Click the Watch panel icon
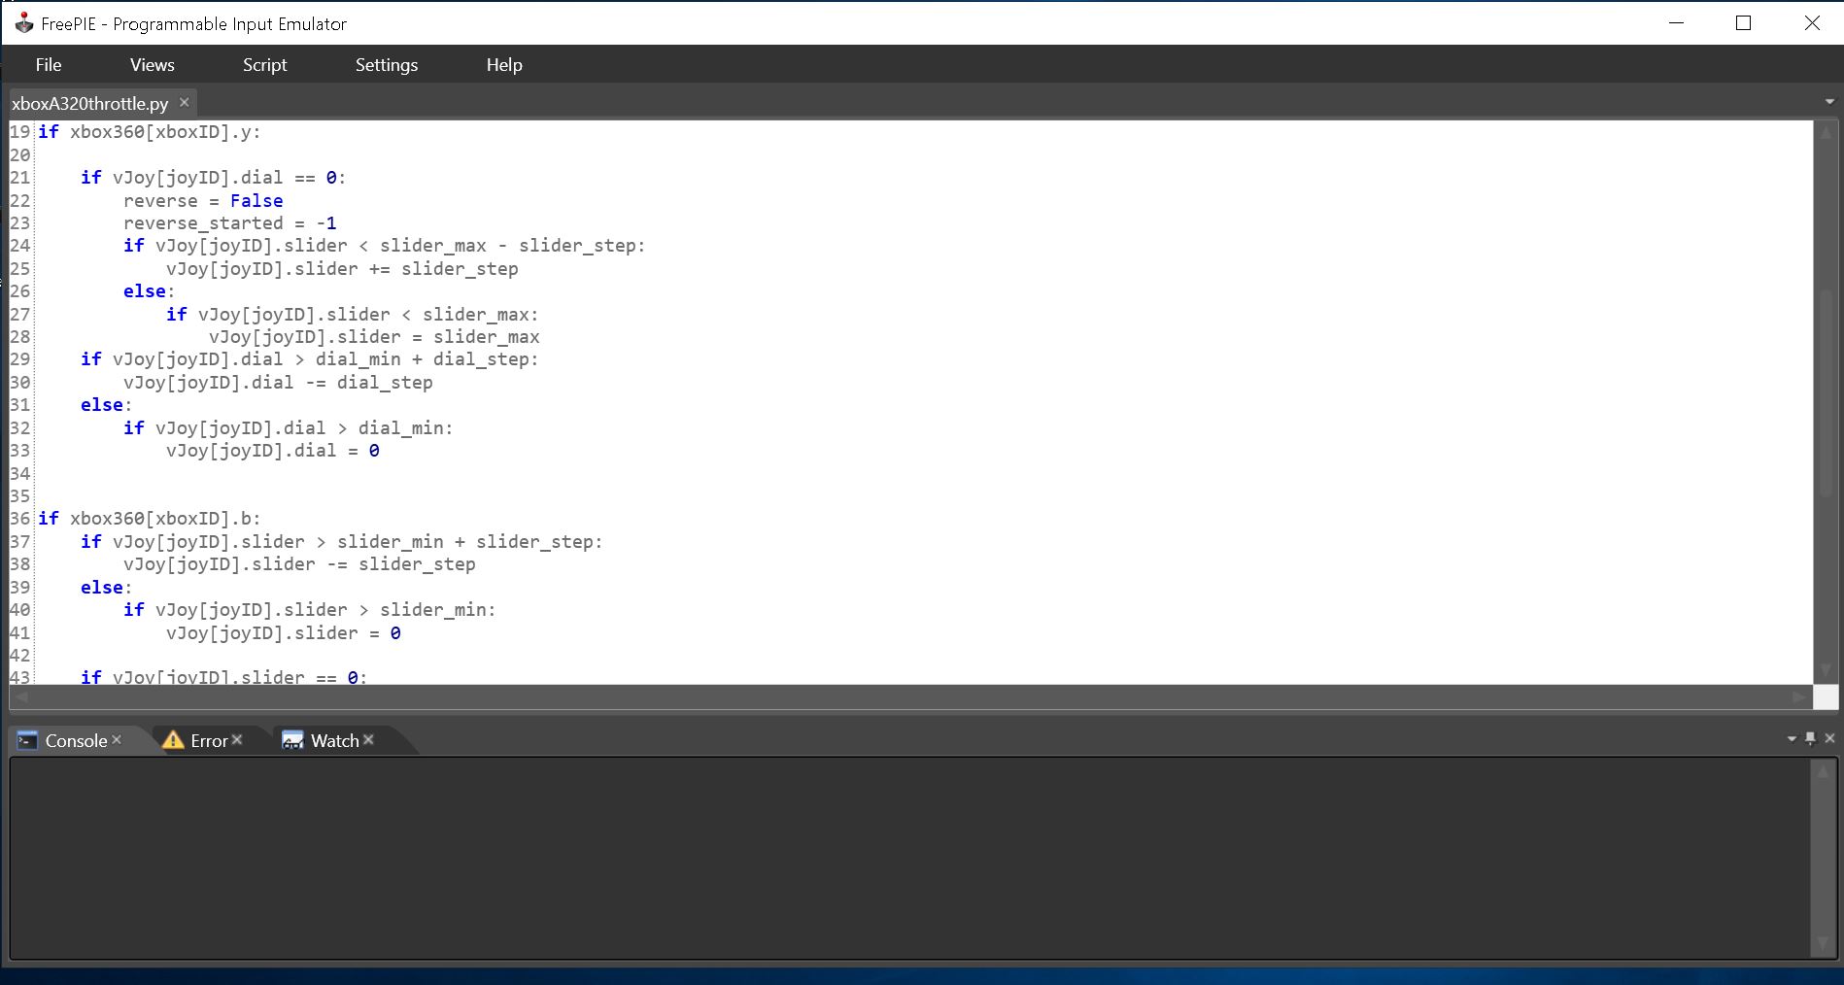The image size is (1844, 985). pos(292,740)
